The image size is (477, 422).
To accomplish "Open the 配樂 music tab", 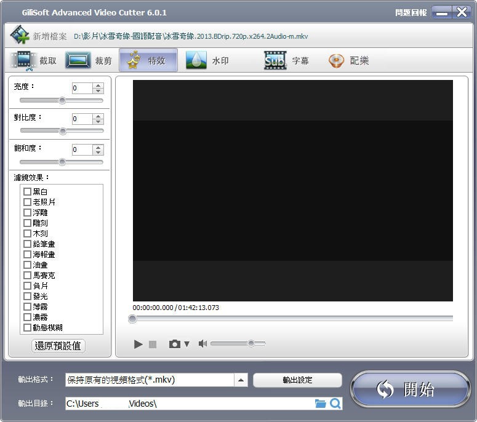I will 348,60.
